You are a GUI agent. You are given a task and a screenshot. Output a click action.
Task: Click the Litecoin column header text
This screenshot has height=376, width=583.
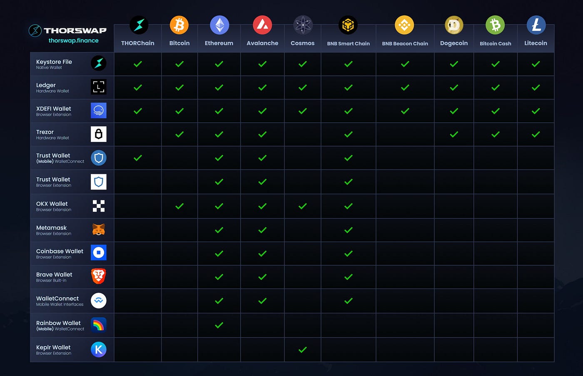coord(536,43)
